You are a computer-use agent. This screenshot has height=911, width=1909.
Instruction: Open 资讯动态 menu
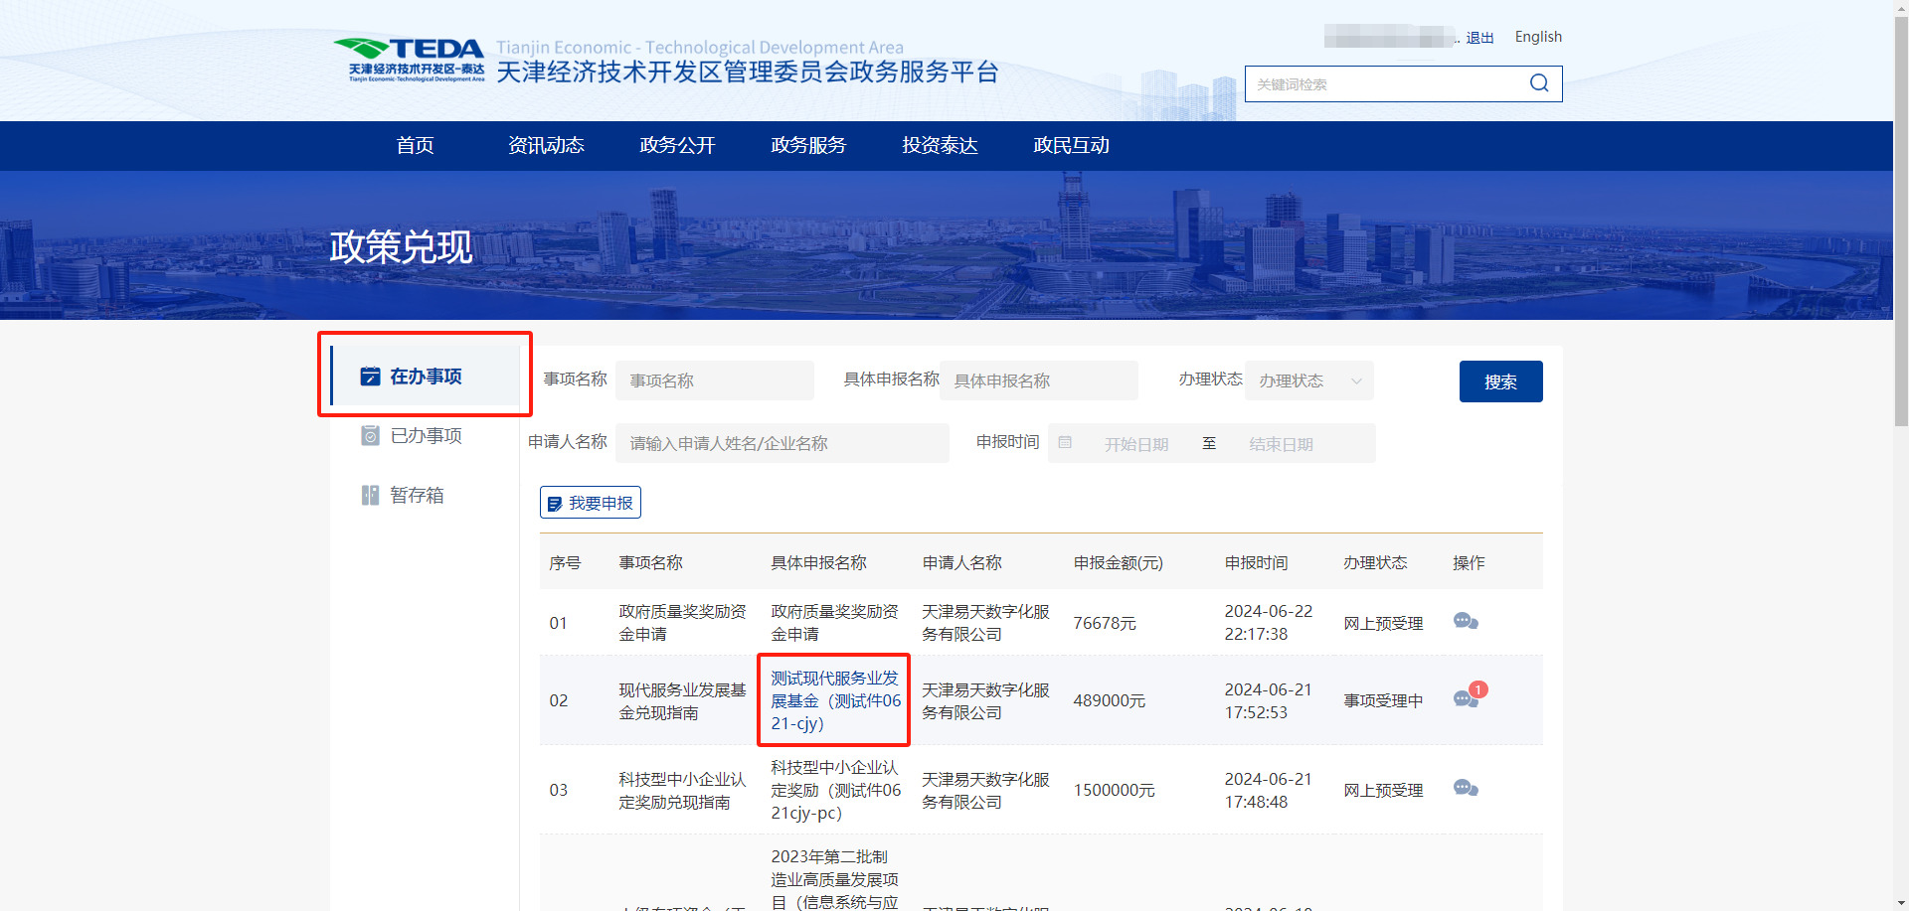pyautogui.click(x=546, y=145)
